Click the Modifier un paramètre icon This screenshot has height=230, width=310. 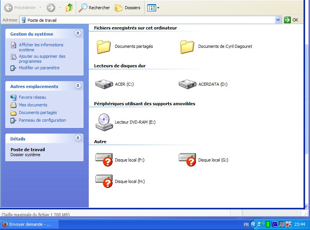13,68
